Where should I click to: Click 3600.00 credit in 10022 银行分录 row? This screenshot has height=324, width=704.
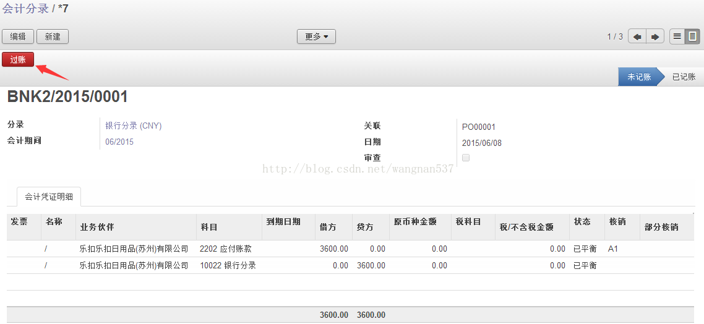(371, 265)
